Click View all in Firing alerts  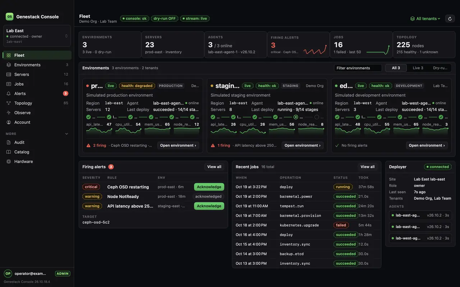(214, 167)
